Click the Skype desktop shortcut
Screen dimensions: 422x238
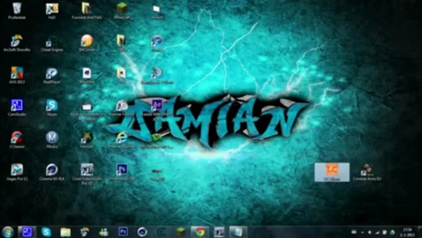tap(52, 107)
